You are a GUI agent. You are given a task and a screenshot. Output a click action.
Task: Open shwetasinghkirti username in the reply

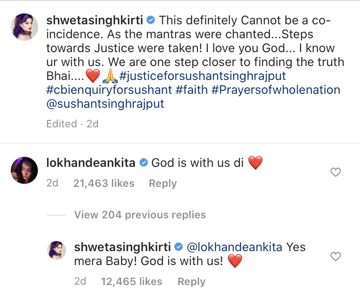[122, 247]
